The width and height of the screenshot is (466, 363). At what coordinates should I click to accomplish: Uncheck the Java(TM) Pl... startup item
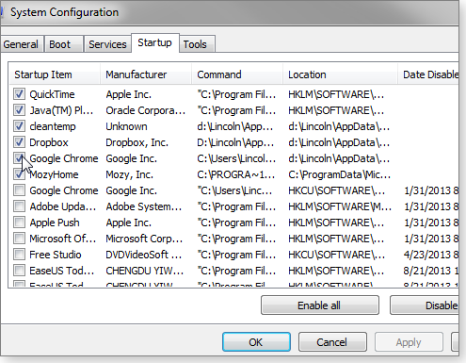[19, 110]
